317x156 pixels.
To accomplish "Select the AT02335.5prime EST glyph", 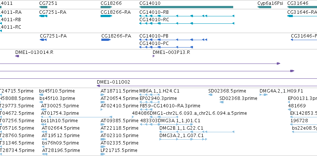I will pos(103,147).
